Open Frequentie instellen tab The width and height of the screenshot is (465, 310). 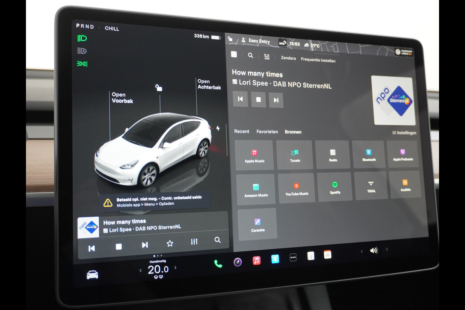tap(318, 60)
